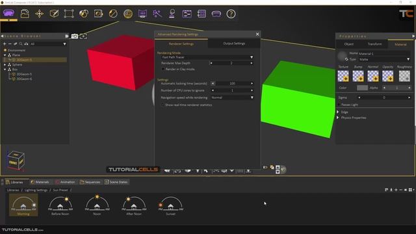Open the Sequences tab at bottom
Viewport: 416px width, 234px height.
90,182
